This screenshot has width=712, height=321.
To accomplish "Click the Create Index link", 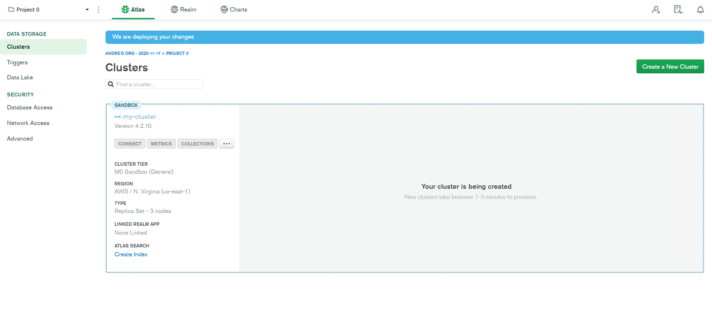I will [131, 254].
